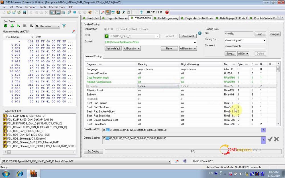
Task: Select the Defaults (offline) radio button
Action: tap(117, 29)
